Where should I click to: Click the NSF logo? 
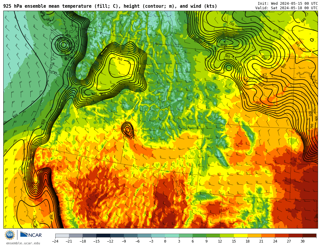point(10,235)
